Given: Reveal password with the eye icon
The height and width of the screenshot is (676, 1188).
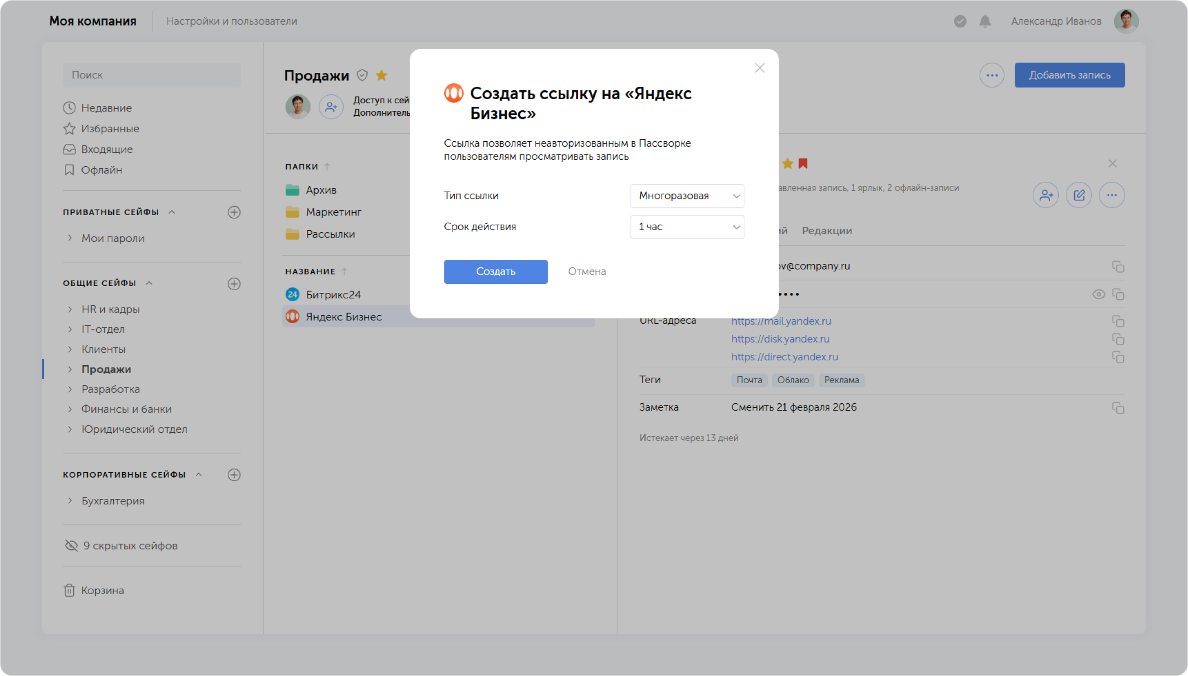Looking at the screenshot, I should click(x=1098, y=294).
